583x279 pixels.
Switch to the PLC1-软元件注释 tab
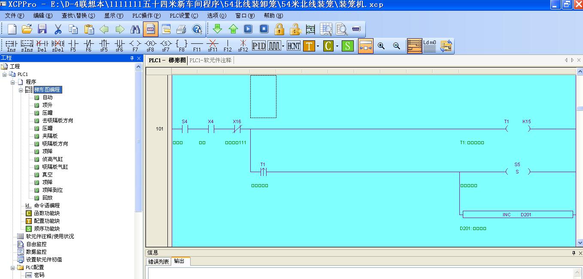pyautogui.click(x=210, y=61)
